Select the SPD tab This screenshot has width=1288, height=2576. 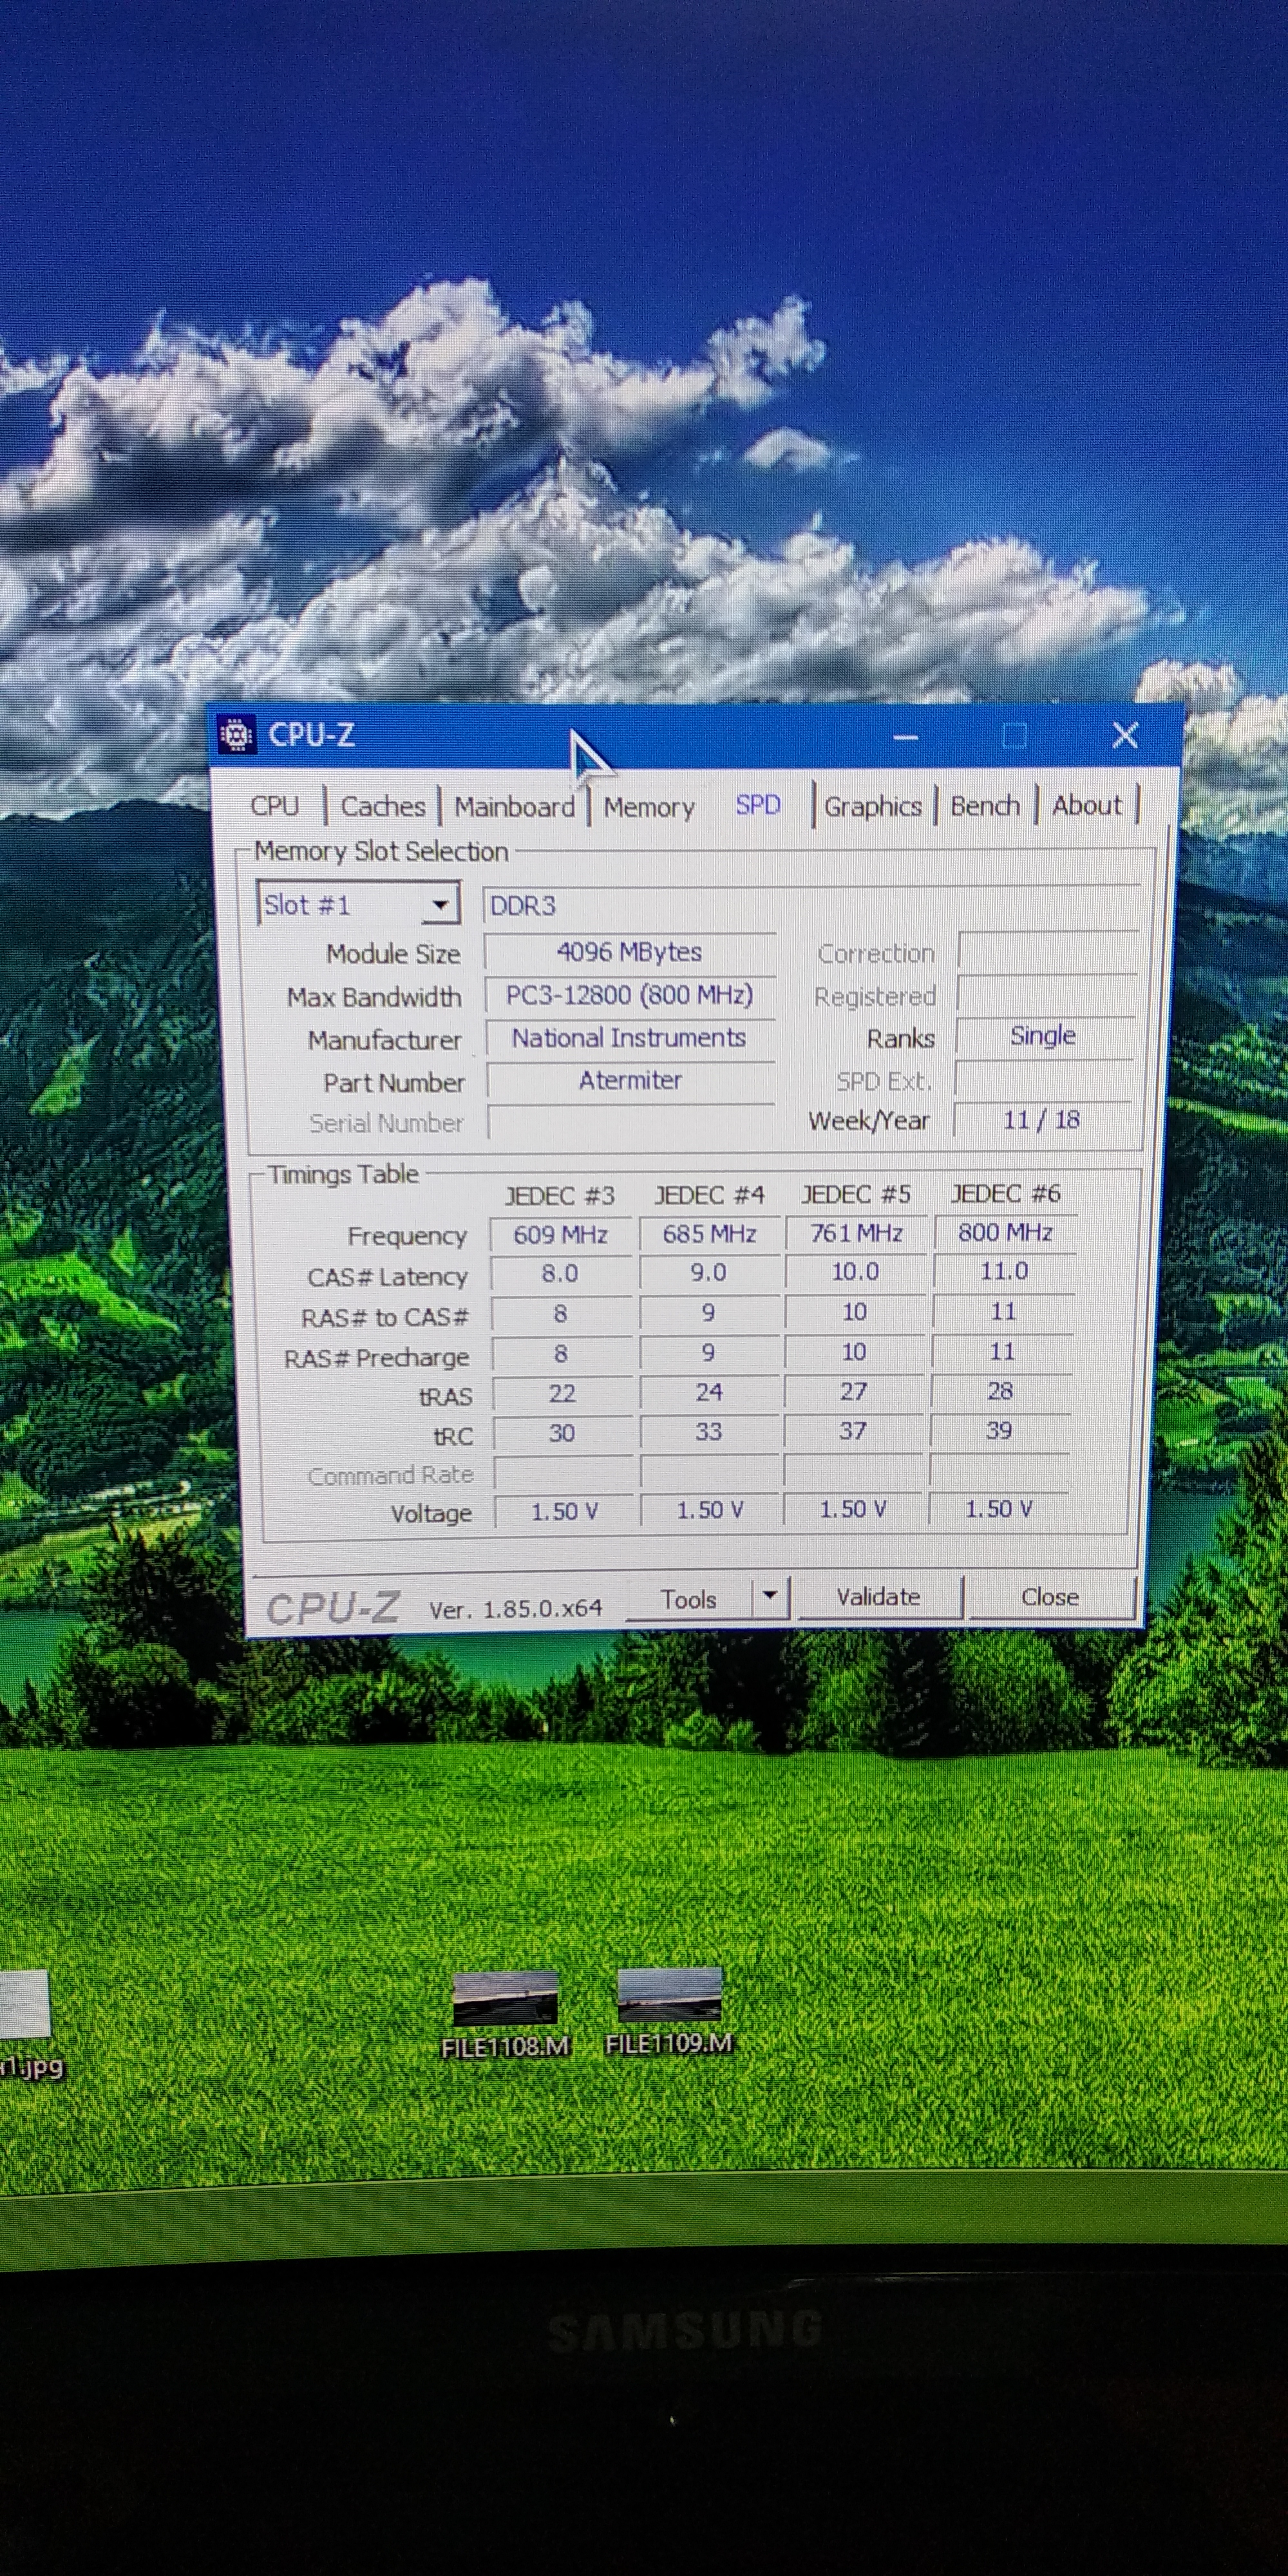(758, 805)
